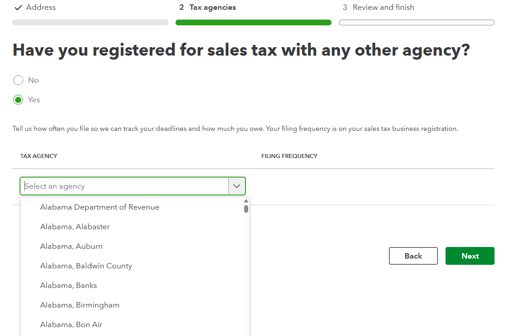Click the dropdown list scrollbar thumb

[x=246, y=209]
